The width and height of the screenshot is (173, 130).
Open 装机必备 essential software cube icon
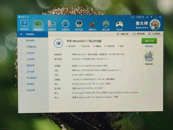pyautogui.click(x=106, y=25)
